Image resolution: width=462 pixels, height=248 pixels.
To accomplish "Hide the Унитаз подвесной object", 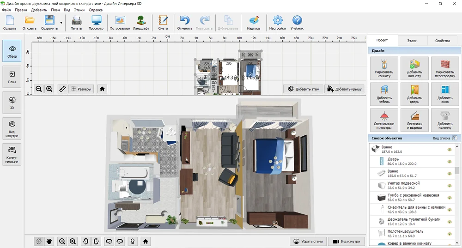I will [449, 186].
